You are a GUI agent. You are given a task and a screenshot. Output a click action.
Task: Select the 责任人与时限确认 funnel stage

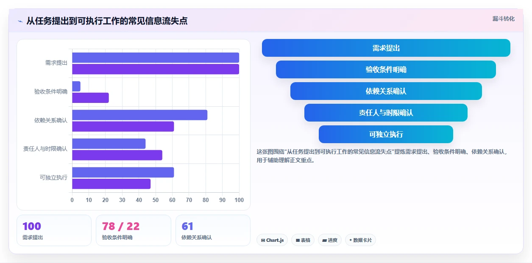coord(386,113)
